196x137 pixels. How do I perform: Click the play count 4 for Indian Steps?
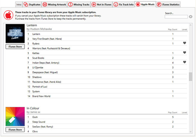(173, 63)
